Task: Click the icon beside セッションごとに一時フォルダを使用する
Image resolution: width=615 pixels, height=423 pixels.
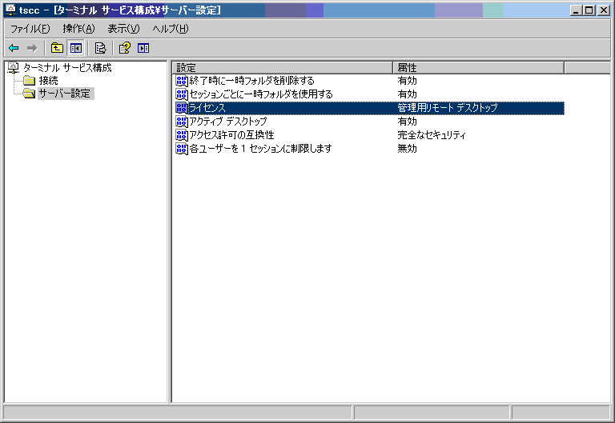Action: coord(182,94)
